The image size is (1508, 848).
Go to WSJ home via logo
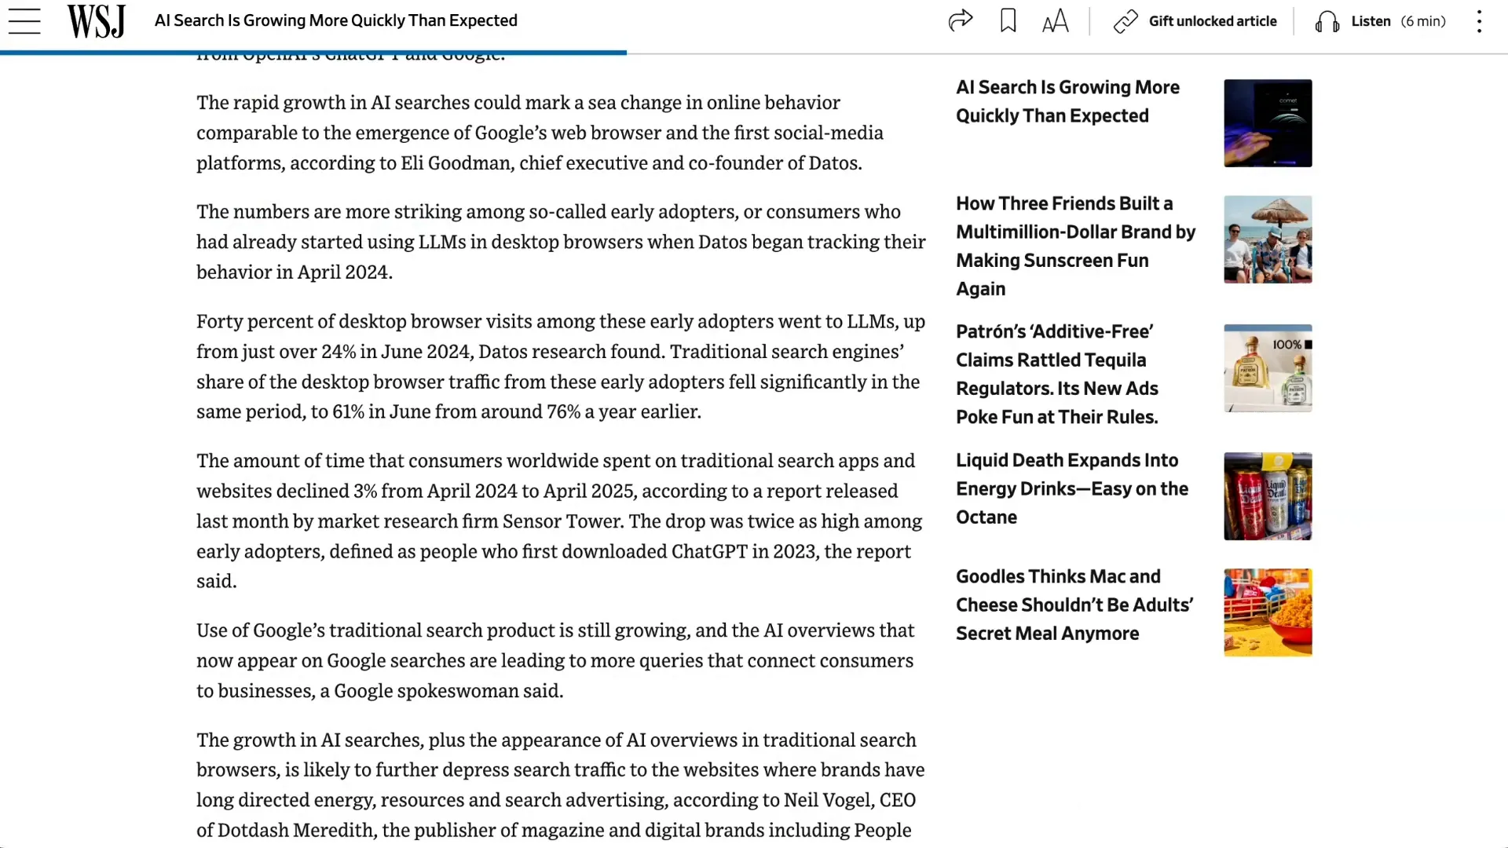click(x=96, y=21)
